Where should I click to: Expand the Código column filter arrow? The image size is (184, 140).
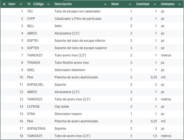pos(48,4)
